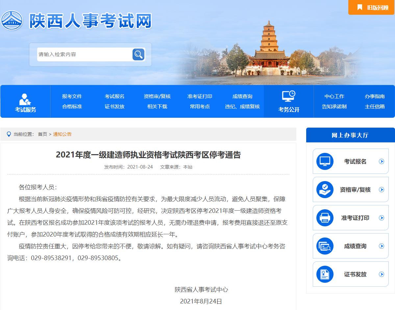Viewport: 395px width, 310px height.
Task: Click the computer icon beside 考试报名
Action: (x=325, y=161)
